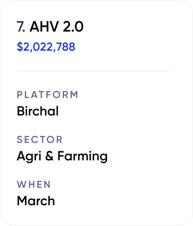Image resolution: width=193 pixels, height=226 pixels.
Task: Click the word Agri in the sector value
Action: click(29, 157)
